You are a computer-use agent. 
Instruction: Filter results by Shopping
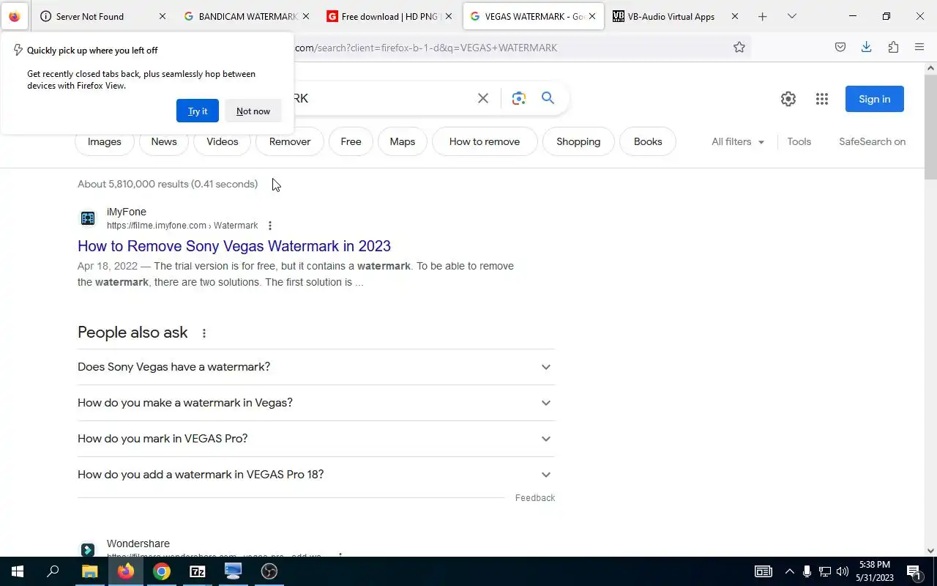point(578,141)
